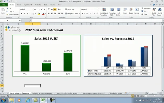
Task: Click Merge & Center button
Action: pos(72,13)
